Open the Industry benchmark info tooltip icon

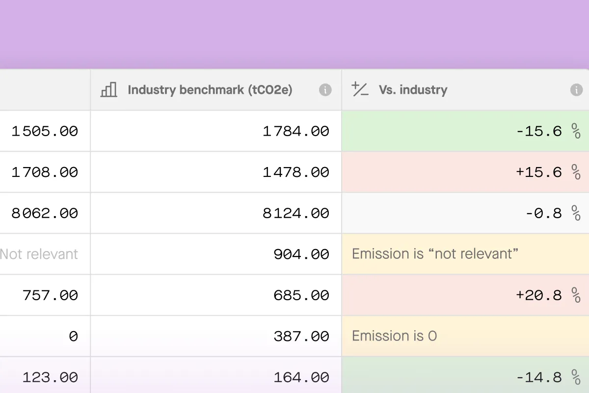pyautogui.click(x=325, y=90)
